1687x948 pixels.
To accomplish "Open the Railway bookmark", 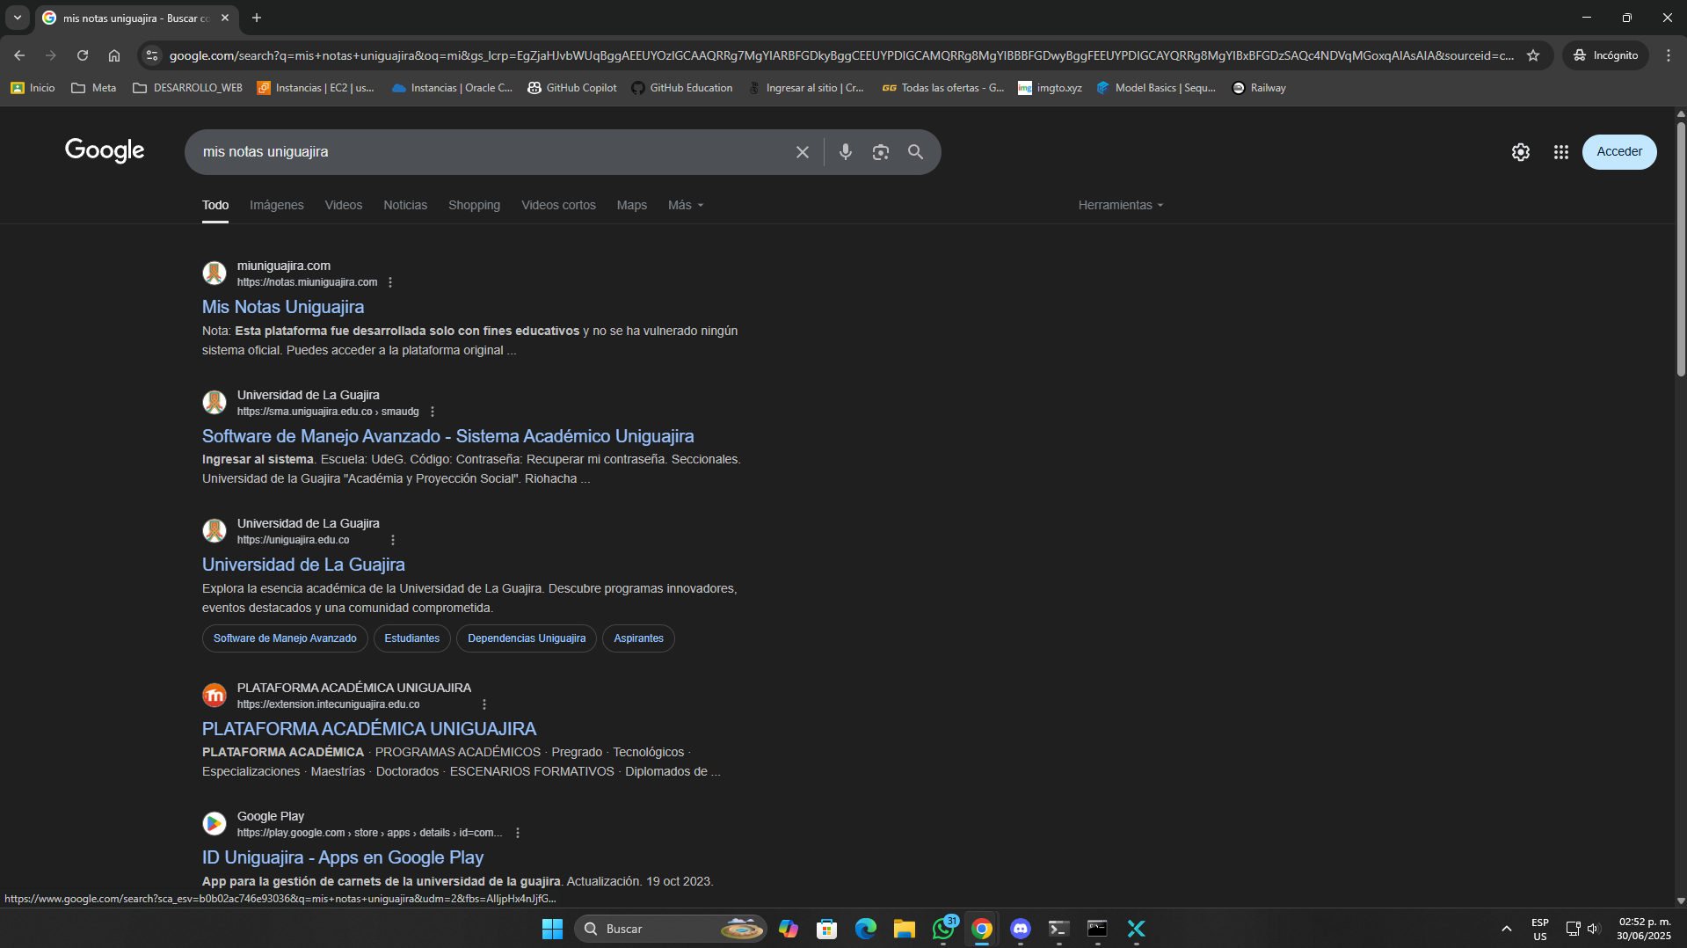I will (1258, 88).
